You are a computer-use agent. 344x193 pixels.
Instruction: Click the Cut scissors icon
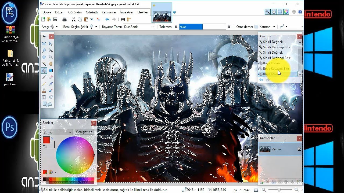(x=74, y=19)
